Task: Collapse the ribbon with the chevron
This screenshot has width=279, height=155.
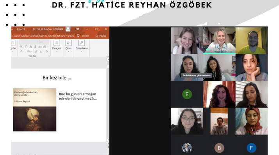Action: [x=108, y=56]
